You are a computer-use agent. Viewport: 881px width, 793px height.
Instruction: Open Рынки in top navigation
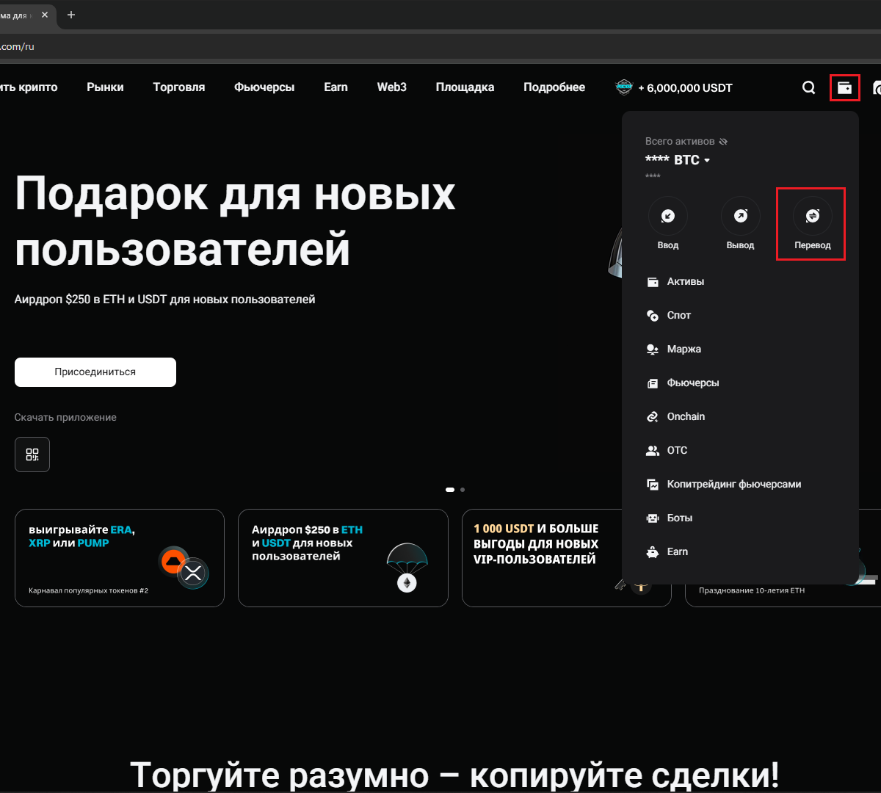(105, 87)
